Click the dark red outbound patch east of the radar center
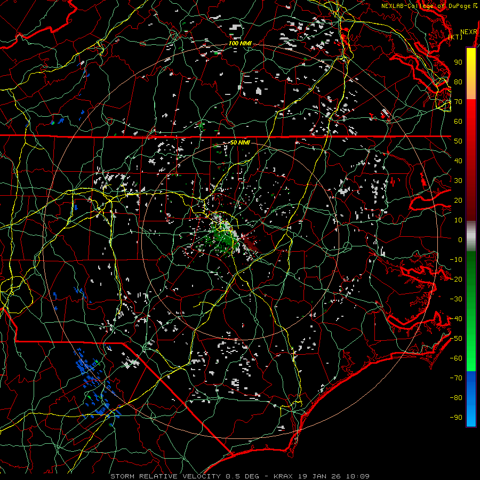 [x=250, y=243]
